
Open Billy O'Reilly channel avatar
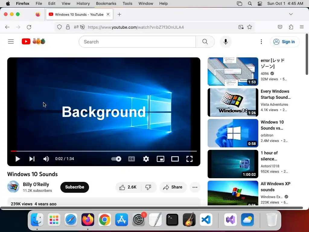pyautogui.click(x=13, y=187)
